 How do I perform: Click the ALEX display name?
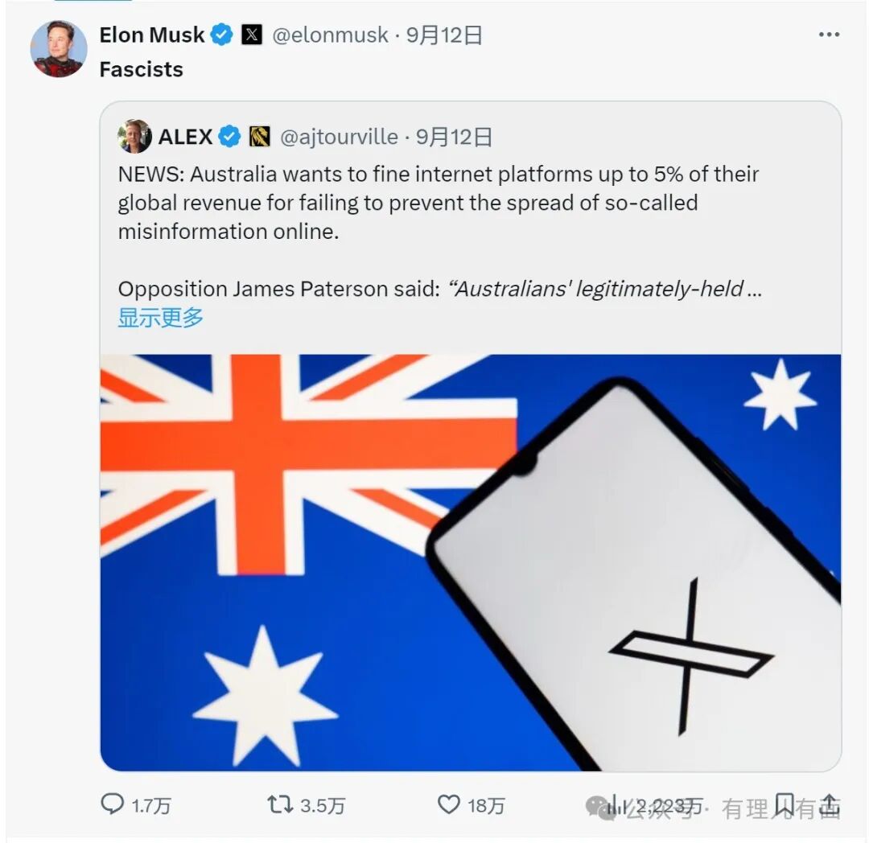tap(185, 137)
